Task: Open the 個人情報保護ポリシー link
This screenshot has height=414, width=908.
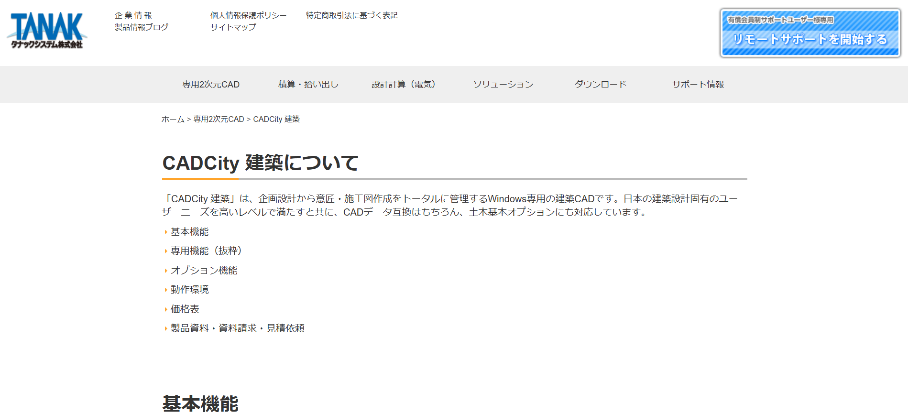Action: click(249, 15)
